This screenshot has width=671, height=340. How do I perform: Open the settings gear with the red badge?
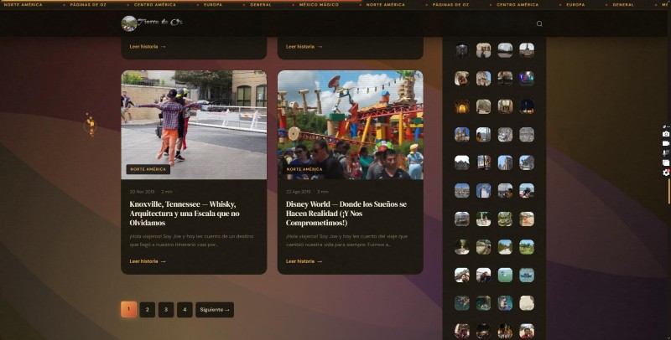(666, 173)
